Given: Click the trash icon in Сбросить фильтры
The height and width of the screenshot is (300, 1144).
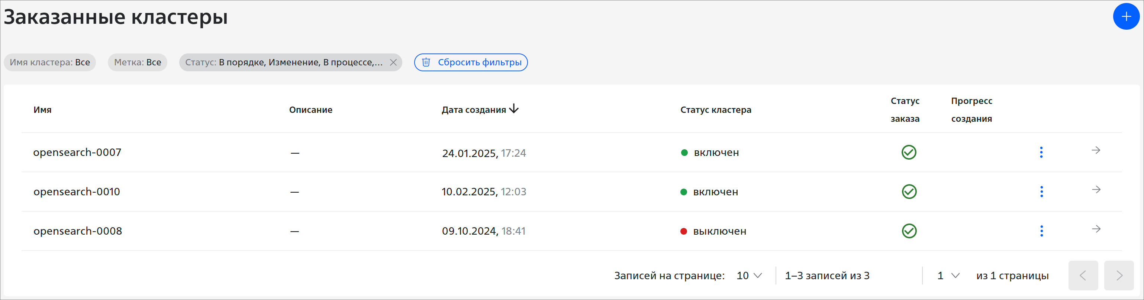Looking at the screenshot, I should [426, 62].
